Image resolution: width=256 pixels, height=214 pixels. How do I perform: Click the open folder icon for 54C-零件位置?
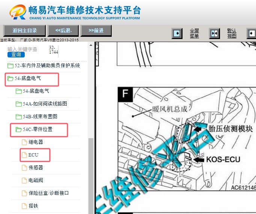coord(19,130)
